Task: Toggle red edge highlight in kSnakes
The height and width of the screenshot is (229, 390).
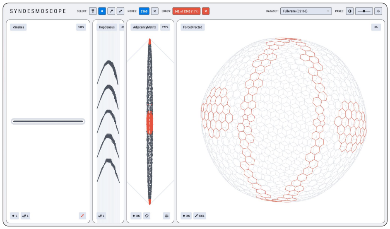Action: (82, 216)
